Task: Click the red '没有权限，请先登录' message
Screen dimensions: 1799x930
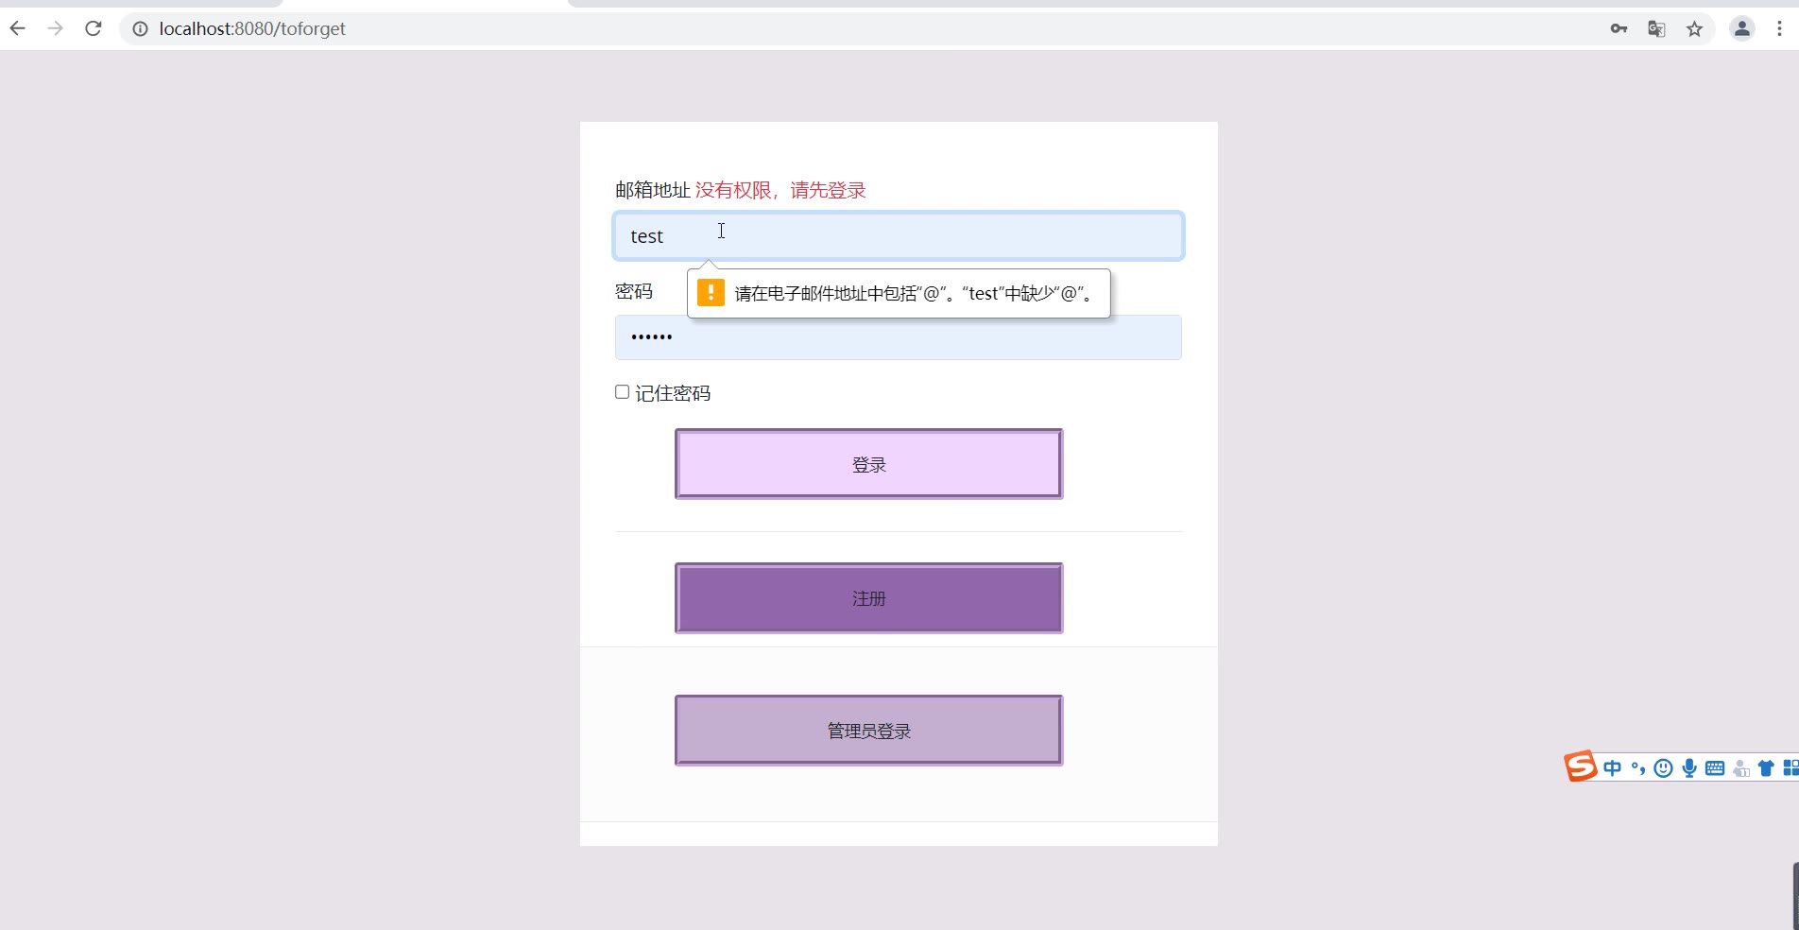Action: [780, 190]
